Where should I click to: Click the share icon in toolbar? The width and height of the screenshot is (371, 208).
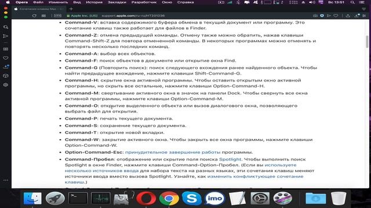pos(348,16)
